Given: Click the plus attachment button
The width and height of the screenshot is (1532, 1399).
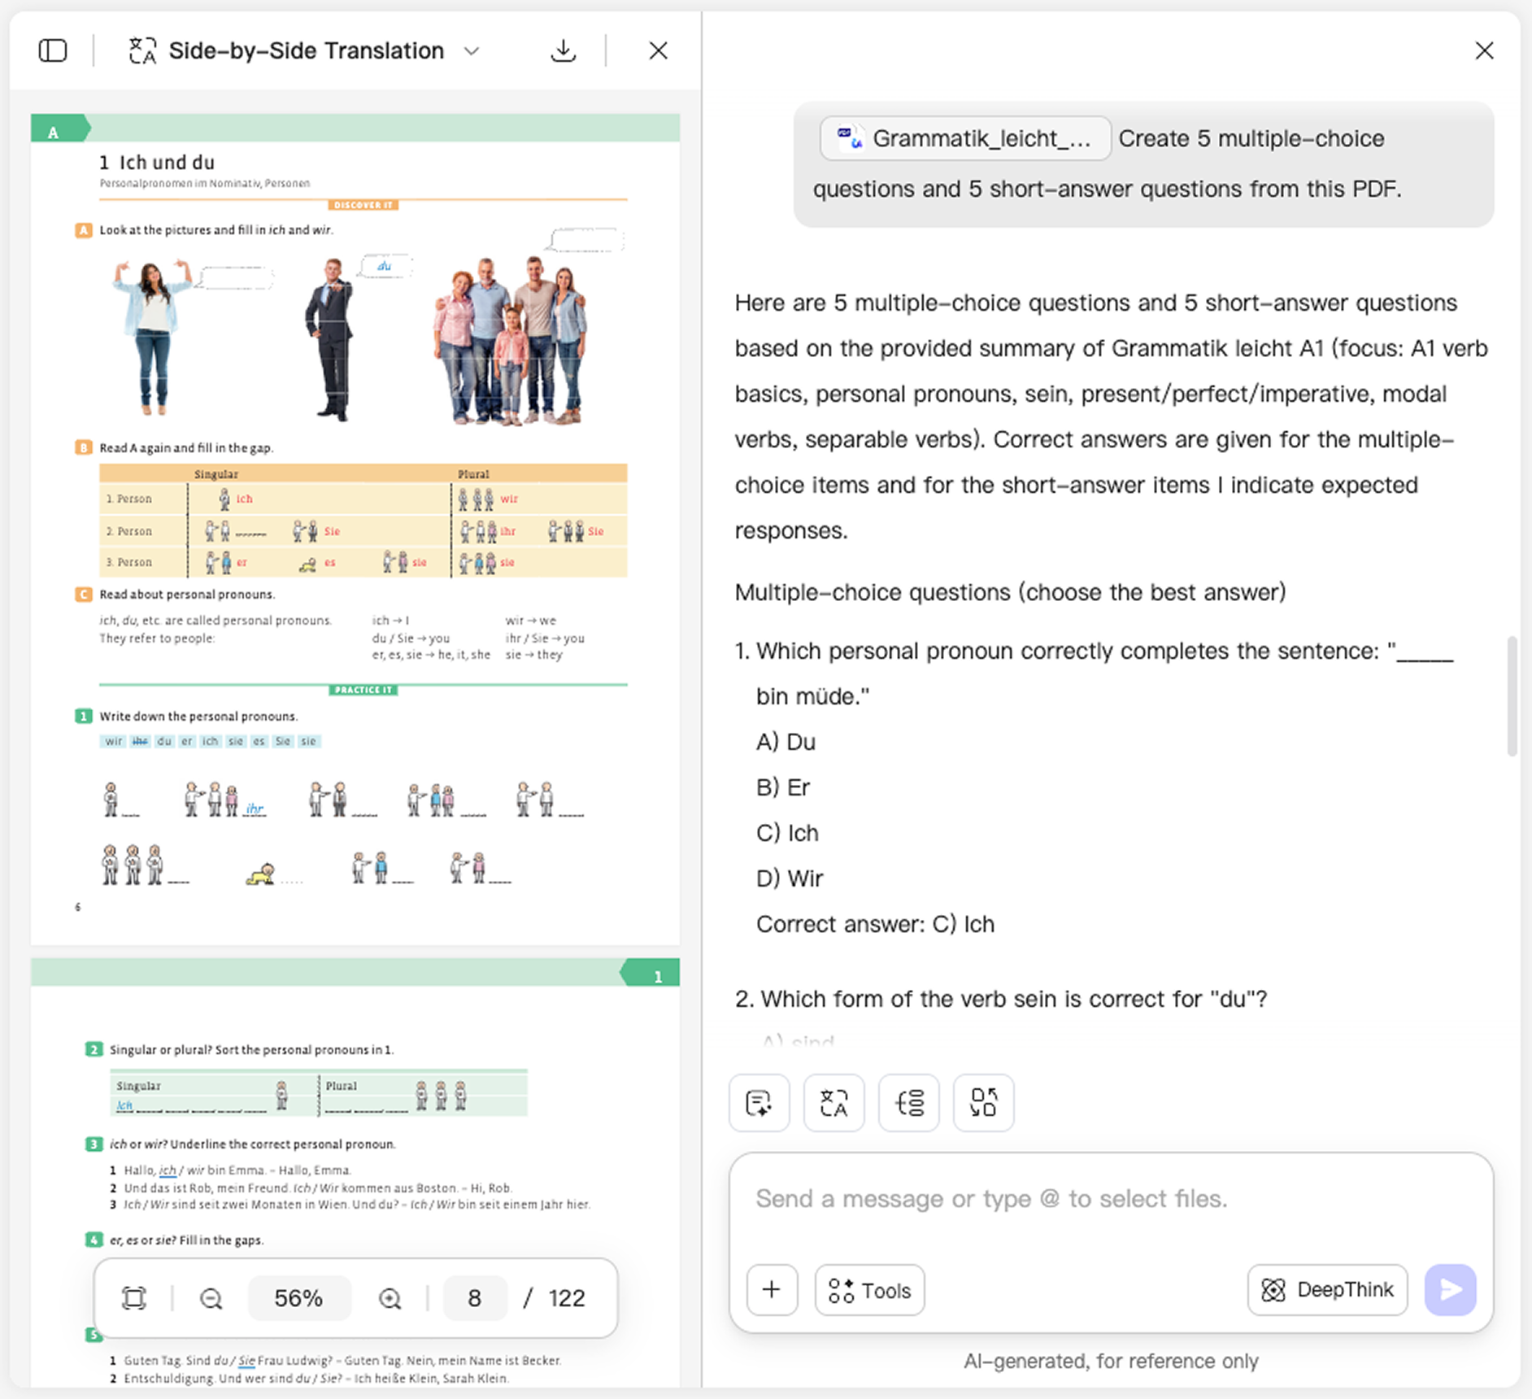Looking at the screenshot, I should tap(772, 1289).
